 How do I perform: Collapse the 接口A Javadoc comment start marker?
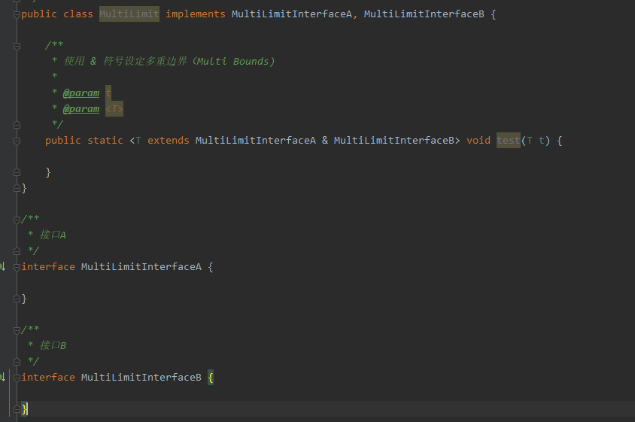point(17,220)
